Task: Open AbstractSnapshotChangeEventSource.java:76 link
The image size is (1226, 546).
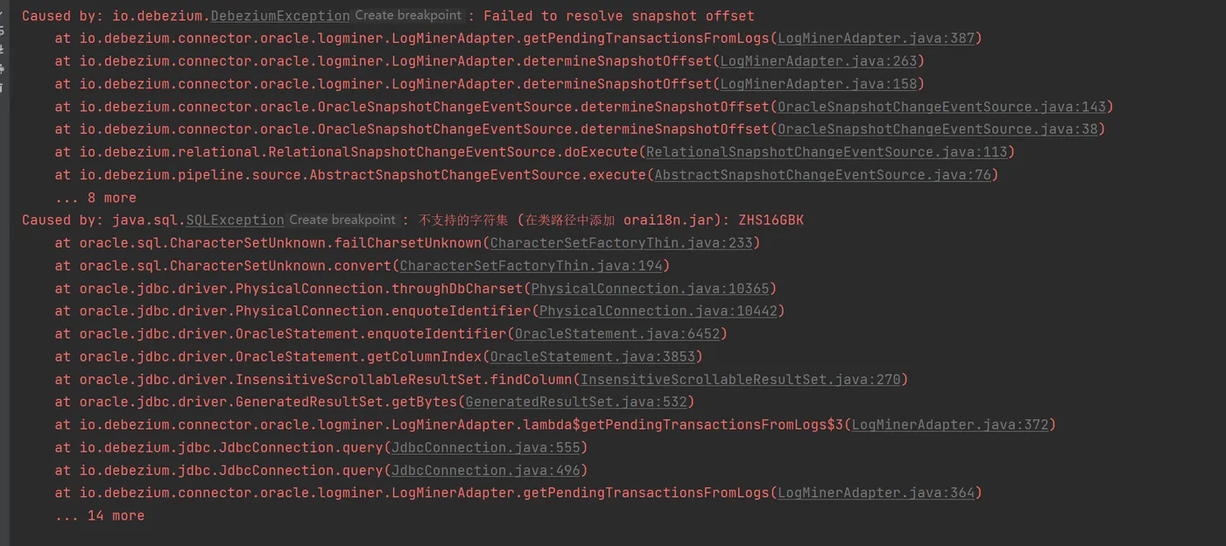Action: click(x=822, y=175)
